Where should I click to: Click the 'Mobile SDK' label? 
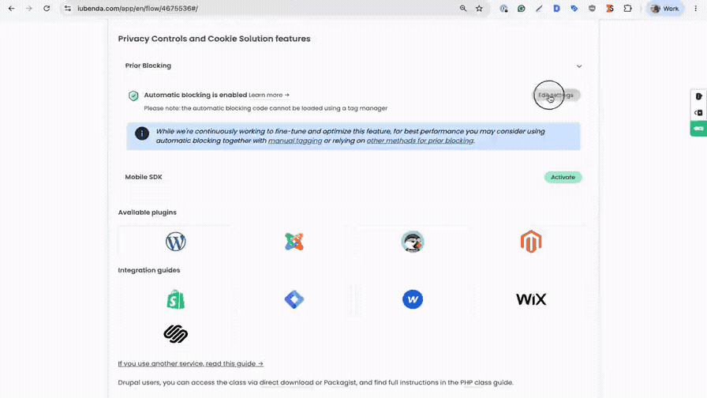coord(144,178)
